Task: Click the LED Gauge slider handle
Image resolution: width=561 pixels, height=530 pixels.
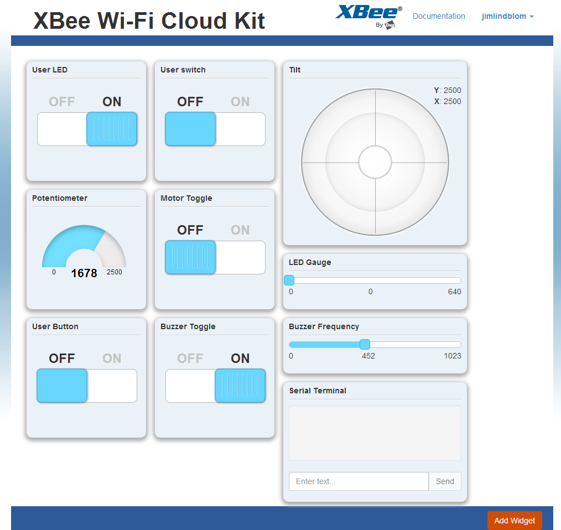Action: point(289,280)
